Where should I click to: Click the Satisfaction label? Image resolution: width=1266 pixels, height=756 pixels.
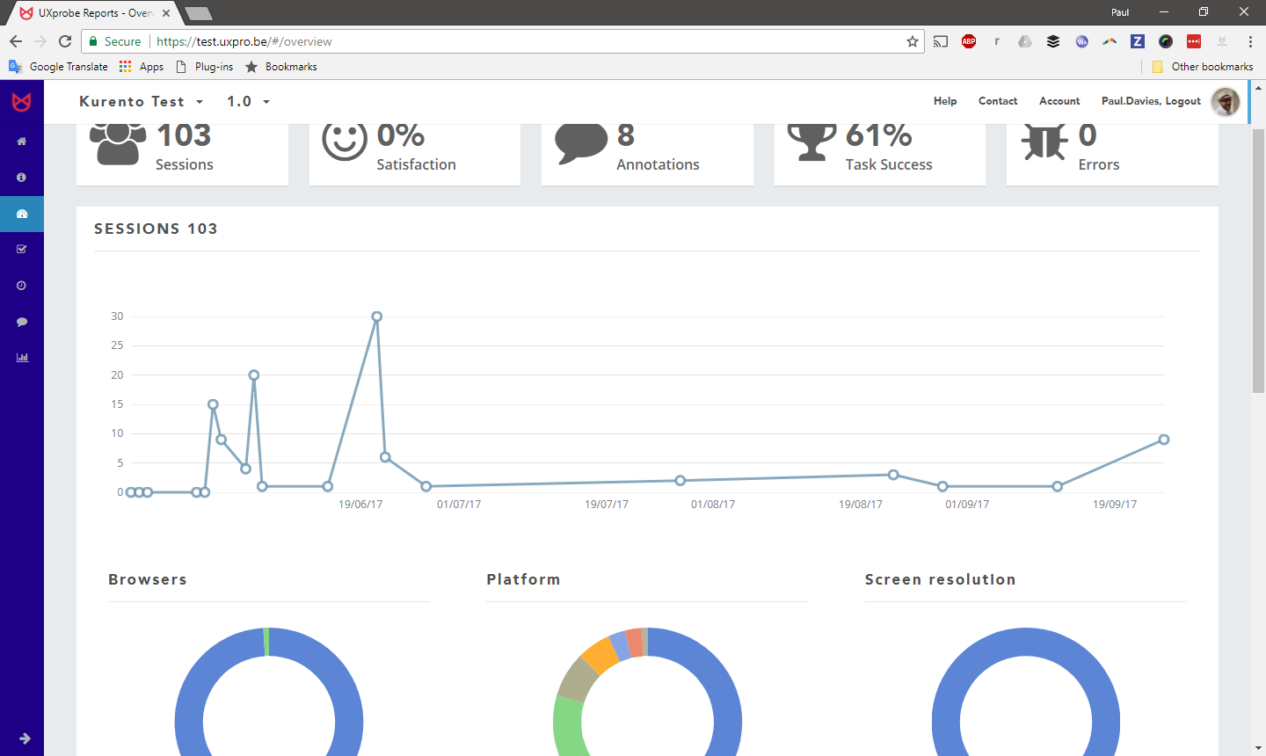click(x=417, y=164)
